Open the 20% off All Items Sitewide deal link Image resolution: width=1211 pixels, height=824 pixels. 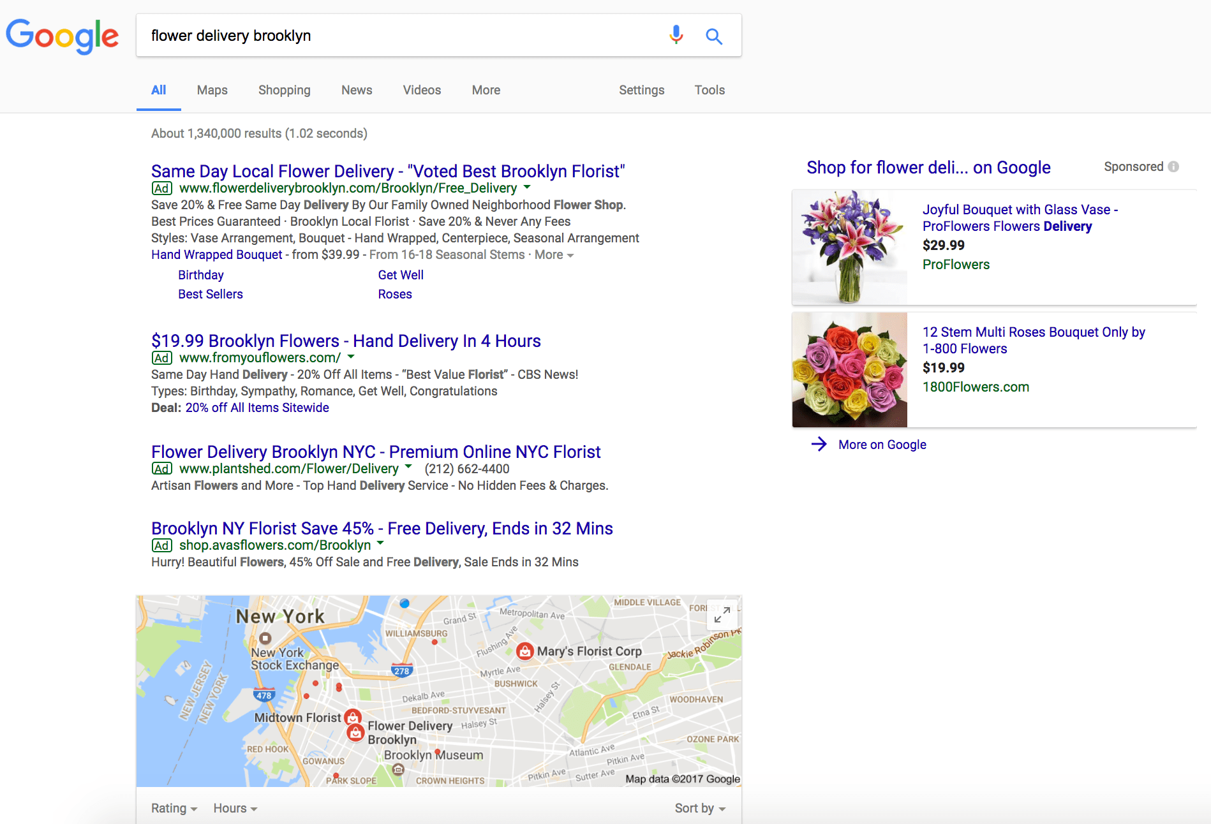256,407
